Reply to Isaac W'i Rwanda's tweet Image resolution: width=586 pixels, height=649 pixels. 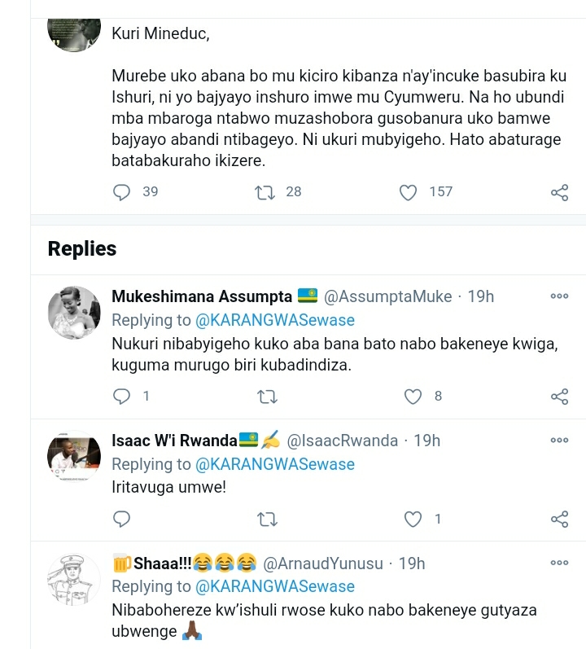tap(122, 519)
